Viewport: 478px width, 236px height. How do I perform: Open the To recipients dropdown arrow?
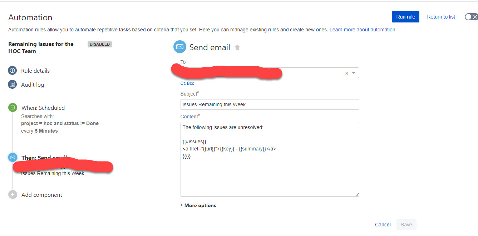pos(354,73)
